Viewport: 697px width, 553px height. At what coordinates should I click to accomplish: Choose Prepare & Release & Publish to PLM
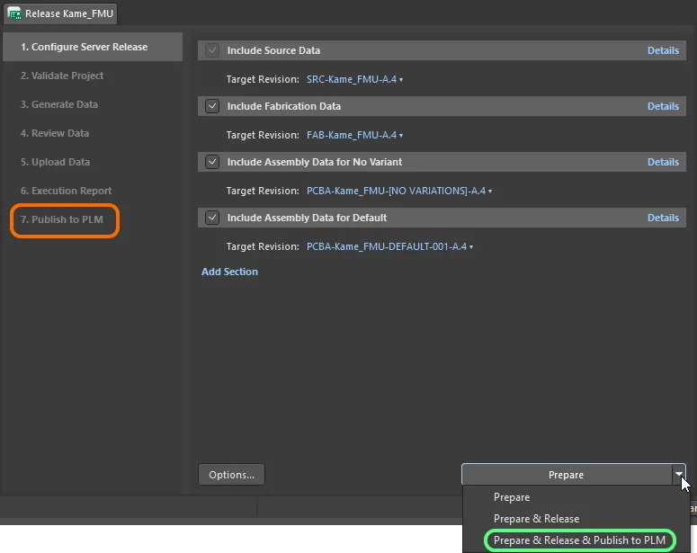[580, 540]
